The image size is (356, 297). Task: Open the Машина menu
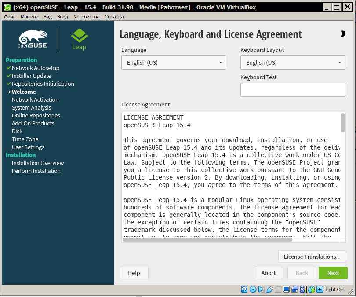point(29,17)
